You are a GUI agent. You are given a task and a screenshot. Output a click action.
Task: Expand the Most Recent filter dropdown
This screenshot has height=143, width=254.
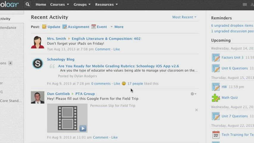tap(184, 17)
